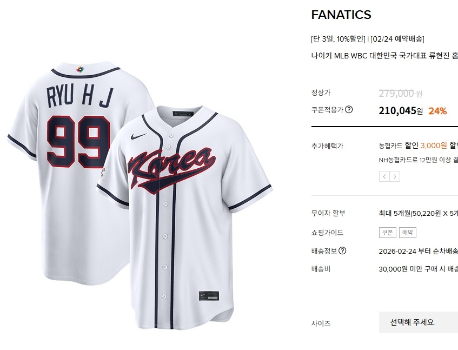Click the product title text 나이키 MLB WBC

[x=339, y=56]
